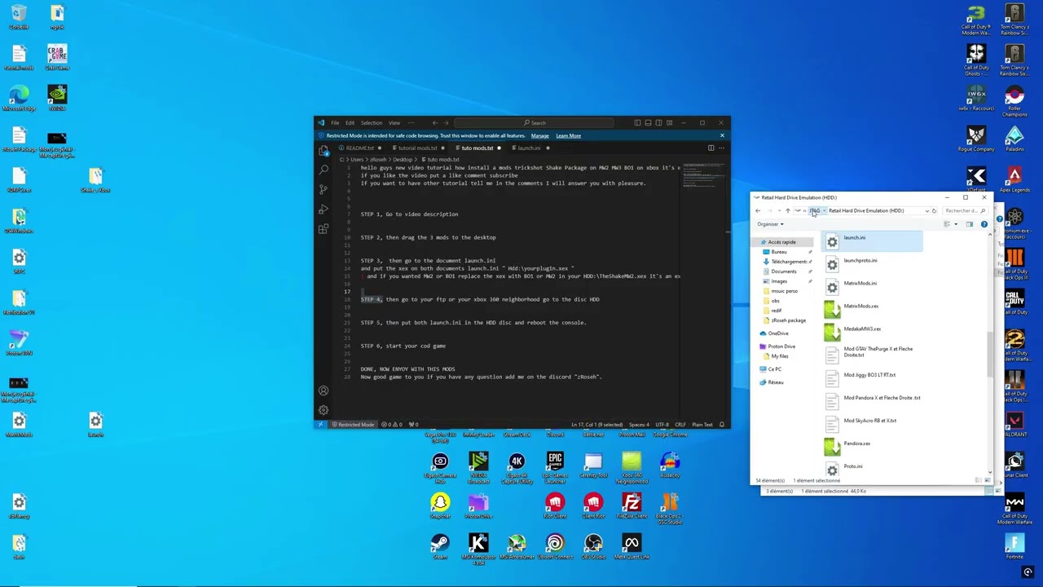This screenshot has height=587, width=1043.
Task: Switch to README.txt tab
Action: tap(359, 148)
